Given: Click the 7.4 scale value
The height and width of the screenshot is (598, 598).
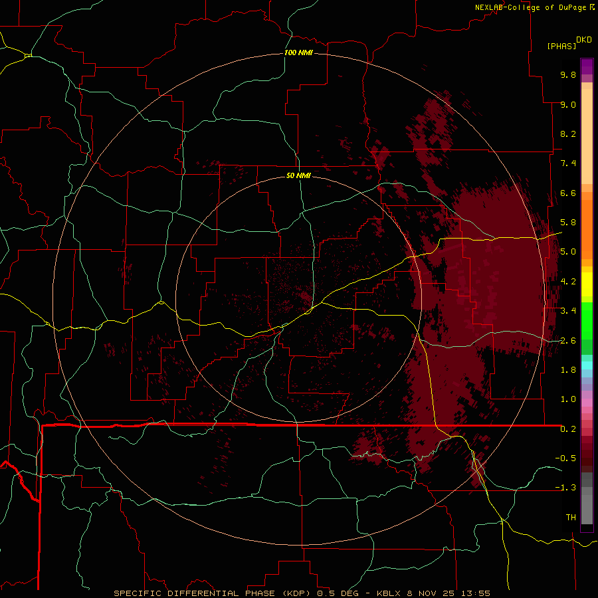Looking at the screenshot, I should point(568,163).
